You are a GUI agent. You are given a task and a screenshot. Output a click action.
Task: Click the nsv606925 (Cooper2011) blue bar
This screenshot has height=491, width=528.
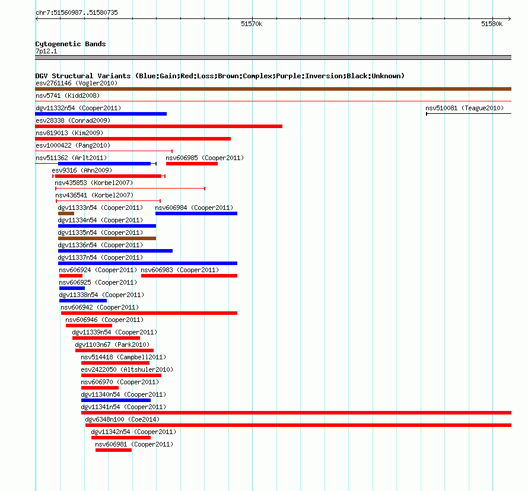72,288
